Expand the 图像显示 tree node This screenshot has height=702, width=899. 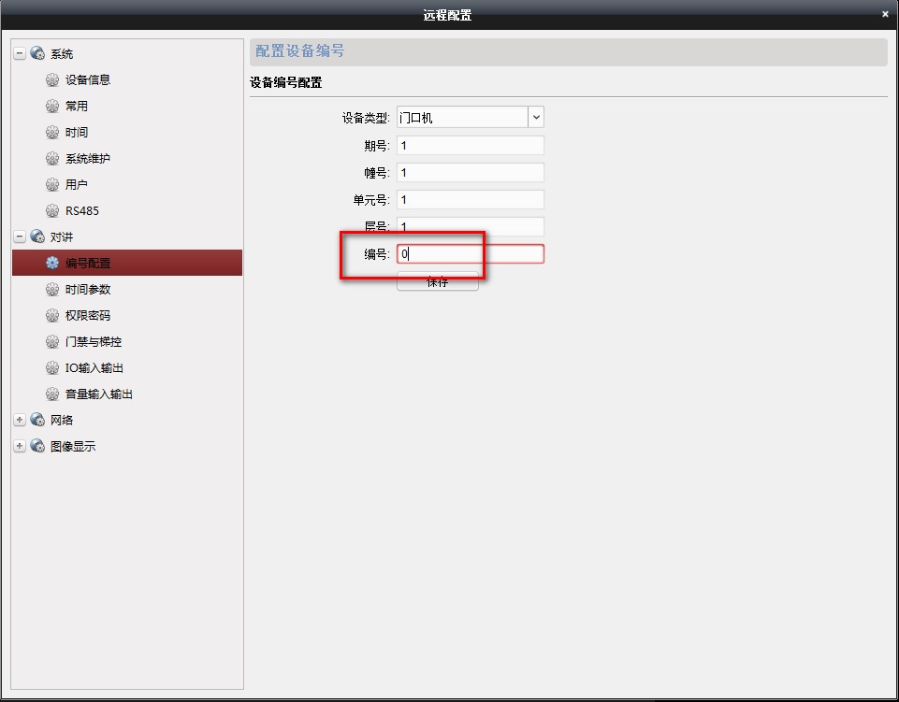[x=20, y=447]
